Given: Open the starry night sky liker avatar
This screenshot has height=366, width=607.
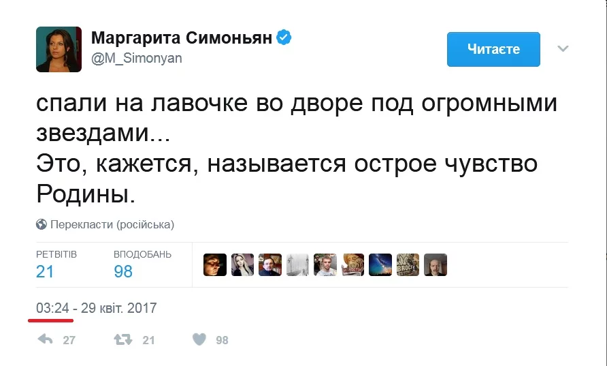Looking at the screenshot, I should tap(380, 264).
